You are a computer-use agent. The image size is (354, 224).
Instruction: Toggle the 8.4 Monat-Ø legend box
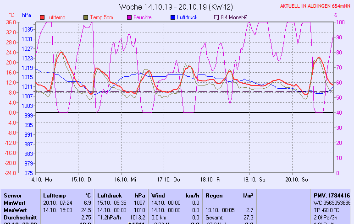click(x=216, y=17)
